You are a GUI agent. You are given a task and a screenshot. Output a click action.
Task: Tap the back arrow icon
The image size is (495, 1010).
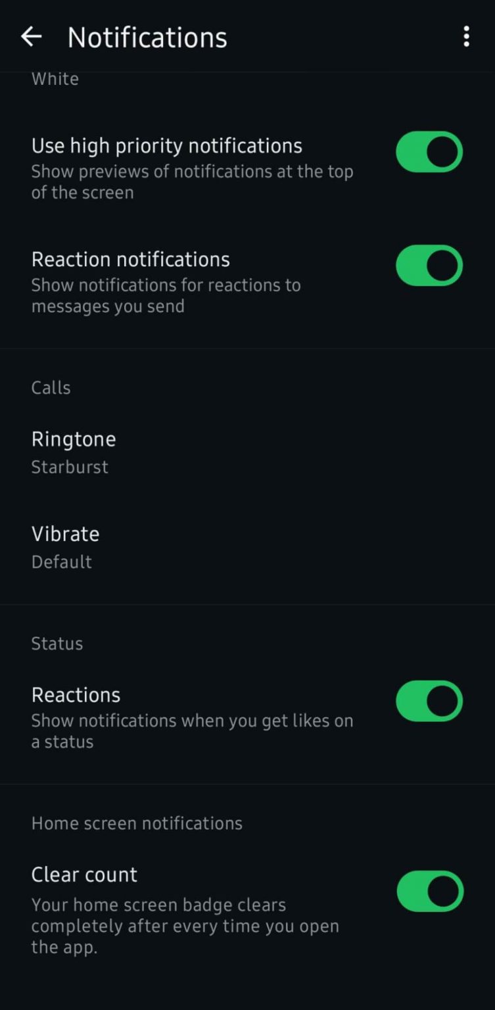click(x=31, y=37)
